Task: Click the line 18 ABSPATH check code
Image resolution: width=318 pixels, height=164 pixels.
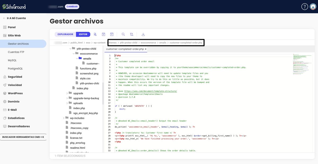Action: pos(133,106)
